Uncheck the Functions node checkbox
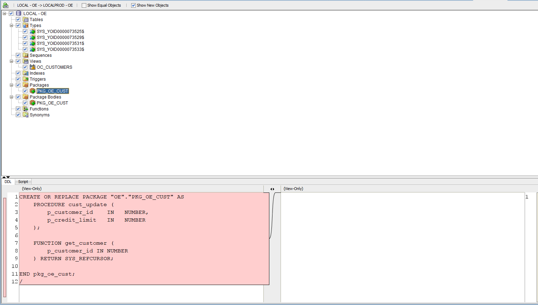538x305 pixels. click(18, 109)
